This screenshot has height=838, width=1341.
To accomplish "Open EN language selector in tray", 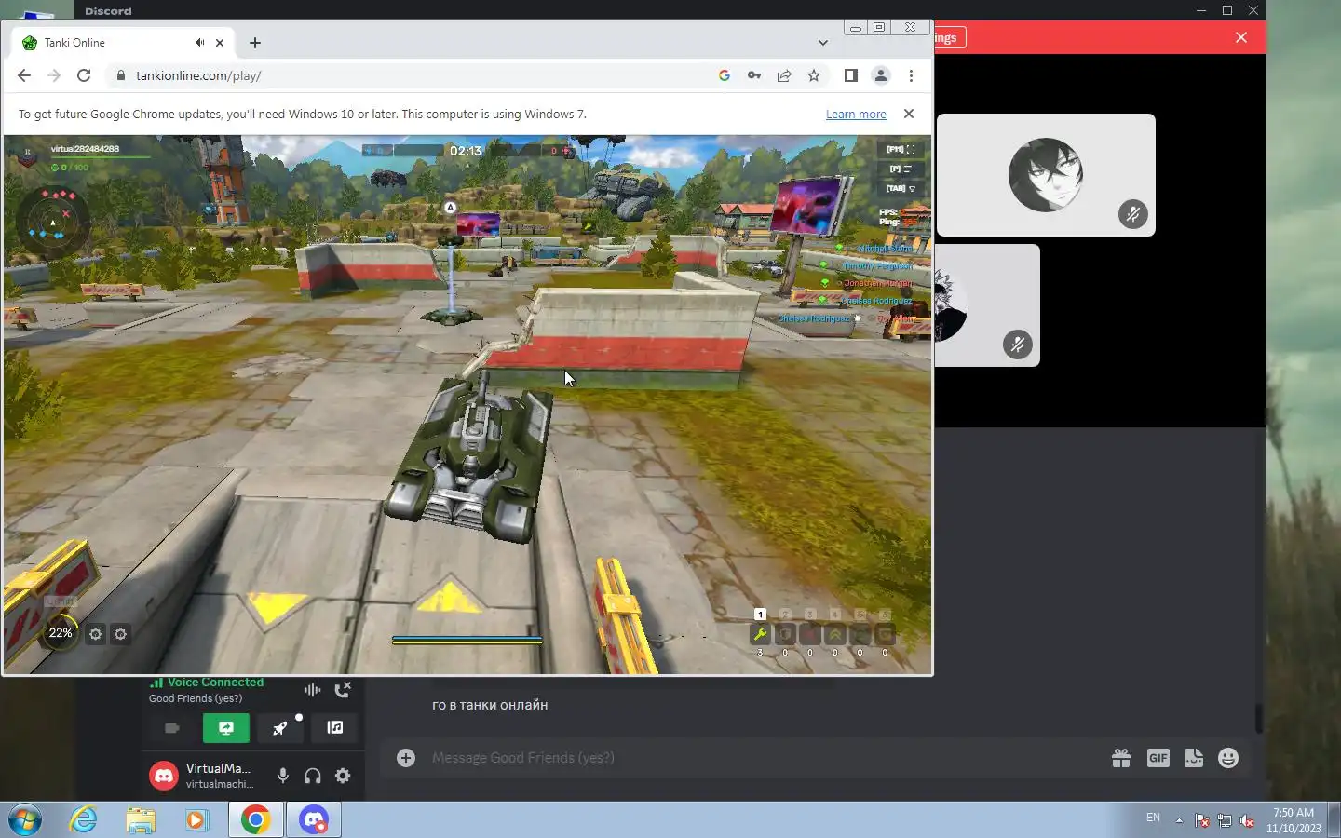I will (1153, 818).
